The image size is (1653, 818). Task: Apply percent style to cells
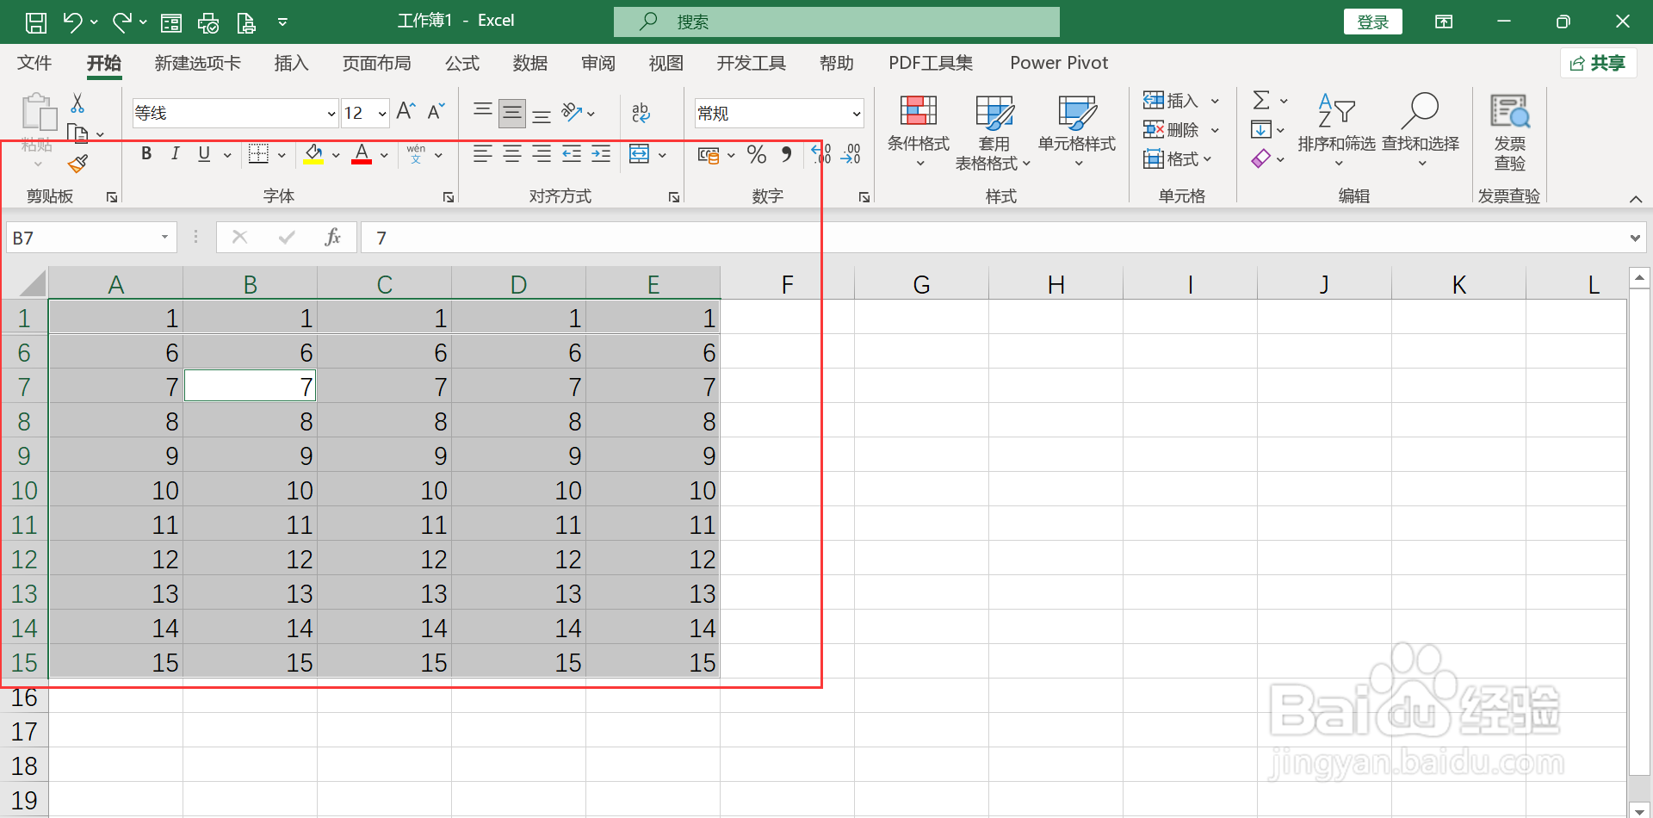tap(756, 154)
